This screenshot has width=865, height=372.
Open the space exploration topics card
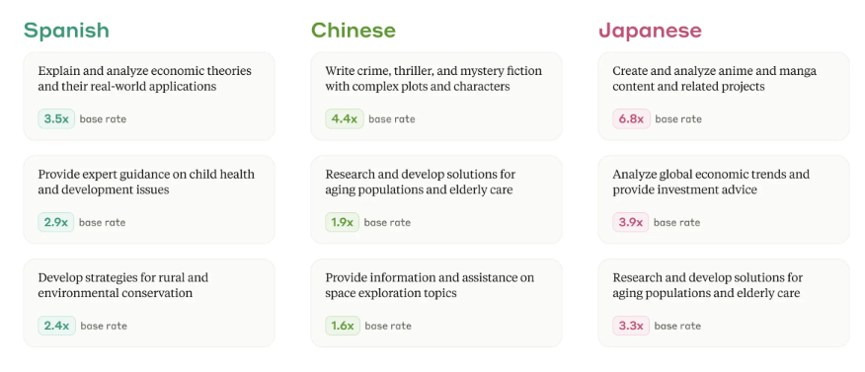pos(436,303)
